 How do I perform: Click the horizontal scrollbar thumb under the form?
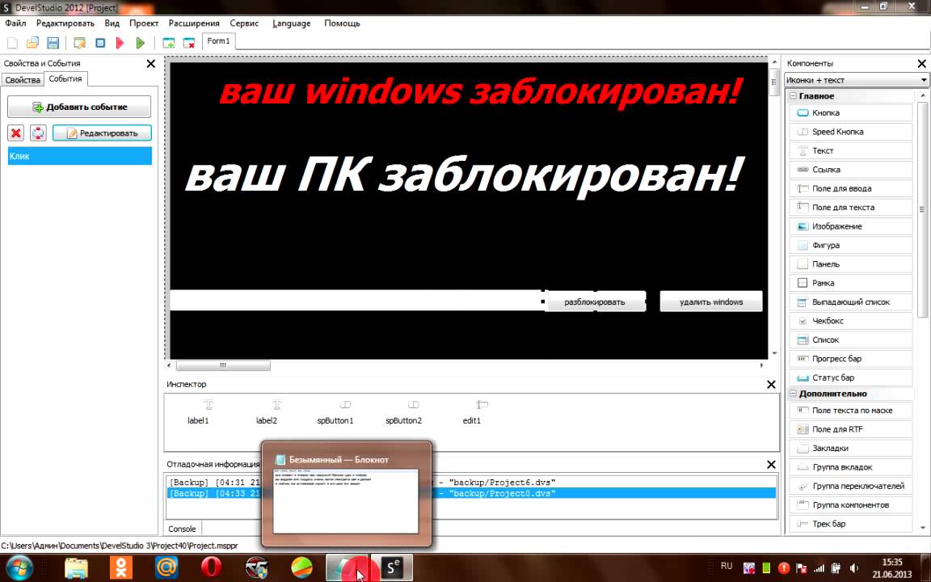(x=223, y=365)
